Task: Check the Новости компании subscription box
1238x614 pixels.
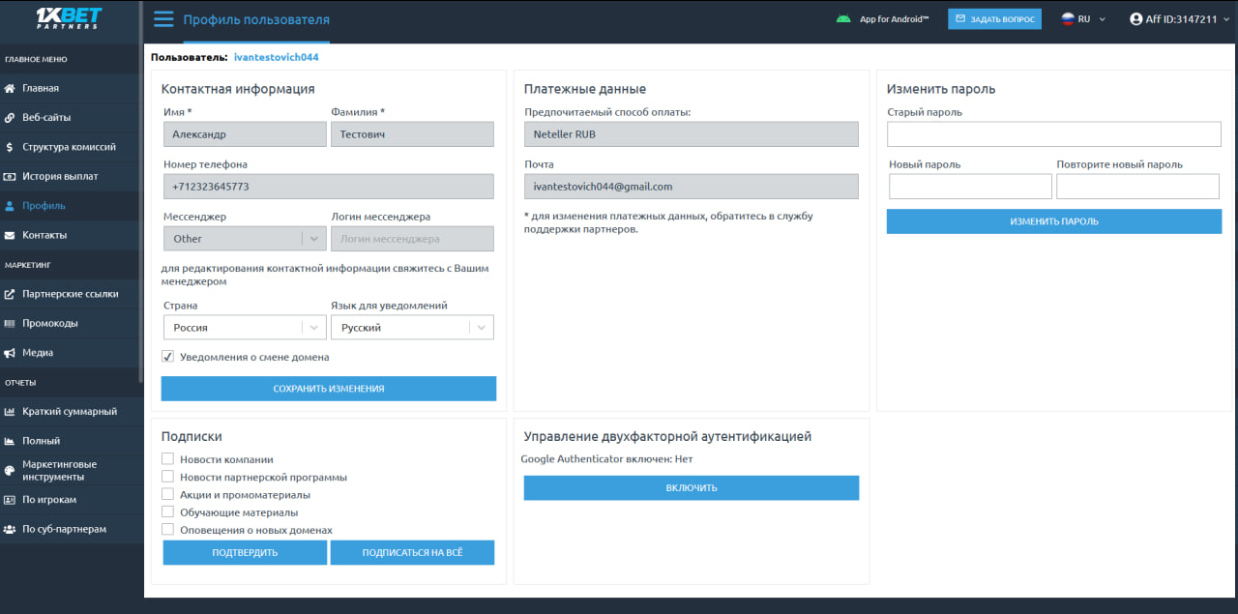Action: click(x=168, y=459)
